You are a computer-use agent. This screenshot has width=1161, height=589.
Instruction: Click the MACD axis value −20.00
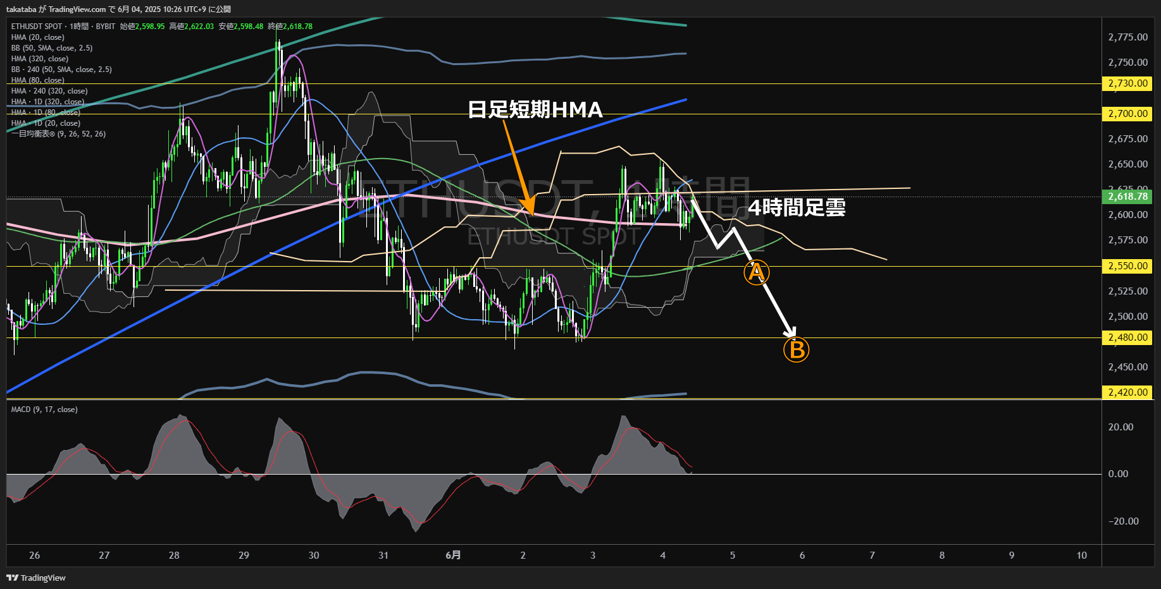pos(1124,521)
